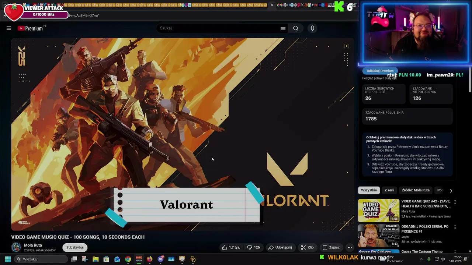
Task: Click the magnifying glass search button
Action: coord(296,28)
